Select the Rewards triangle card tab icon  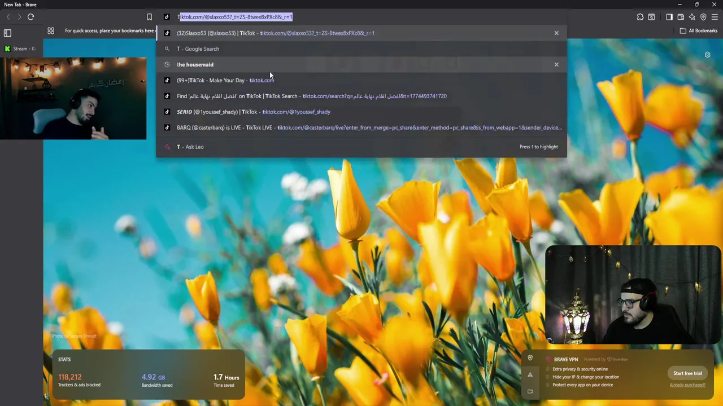pyautogui.click(x=530, y=374)
